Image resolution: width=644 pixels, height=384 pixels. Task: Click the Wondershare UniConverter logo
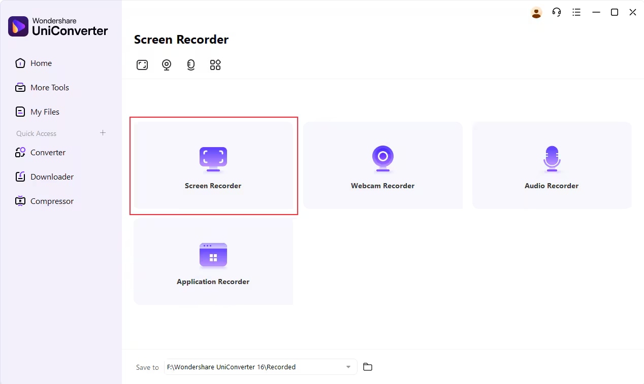pyautogui.click(x=58, y=26)
